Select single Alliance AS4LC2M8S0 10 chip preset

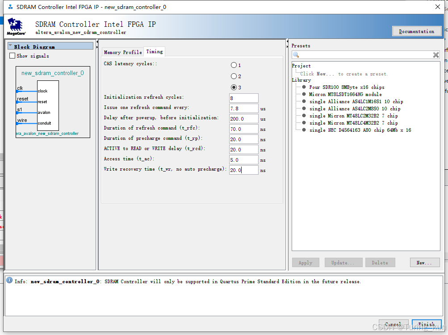(355, 109)
